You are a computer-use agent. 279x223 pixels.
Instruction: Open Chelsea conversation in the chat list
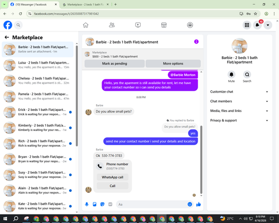click(37, 81)
